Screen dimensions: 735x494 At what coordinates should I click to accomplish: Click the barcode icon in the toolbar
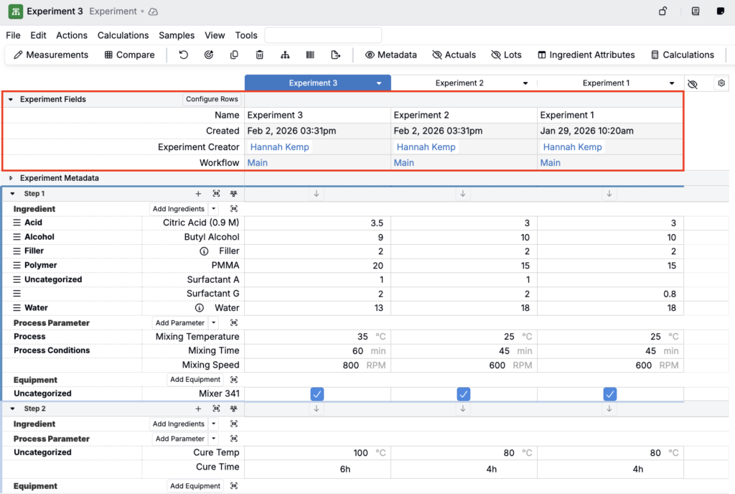(x=310, y=55)
